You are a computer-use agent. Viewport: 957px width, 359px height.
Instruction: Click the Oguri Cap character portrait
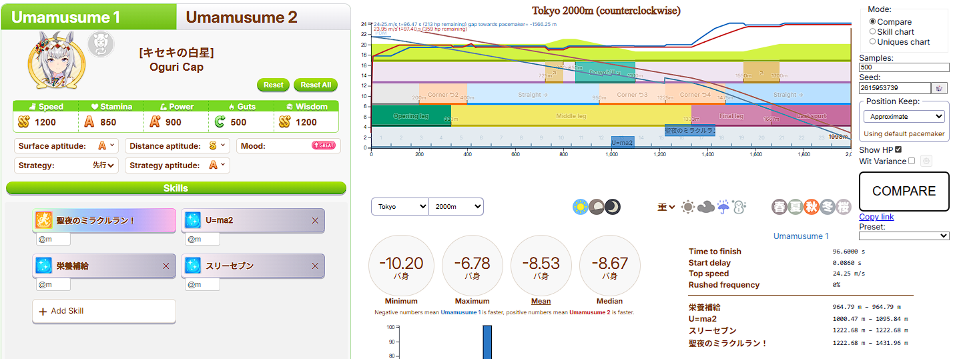[55, 61]
